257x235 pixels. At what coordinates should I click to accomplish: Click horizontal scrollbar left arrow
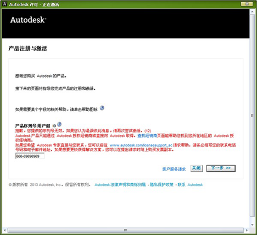click(4, 230)
